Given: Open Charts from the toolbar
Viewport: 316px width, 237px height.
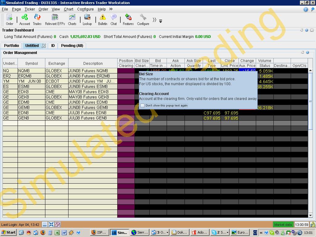Looking at the screenshot, I should [x=72, y=19].
